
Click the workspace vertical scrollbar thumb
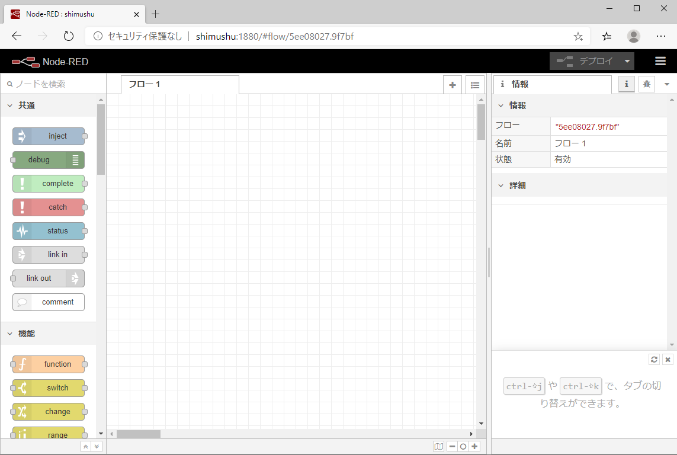(x=481, y=122)
